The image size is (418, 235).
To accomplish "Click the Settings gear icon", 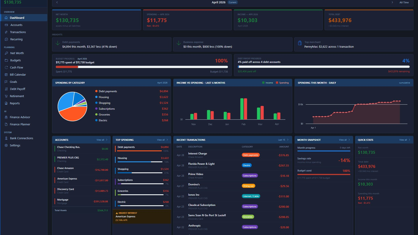I will pos(6,145).
